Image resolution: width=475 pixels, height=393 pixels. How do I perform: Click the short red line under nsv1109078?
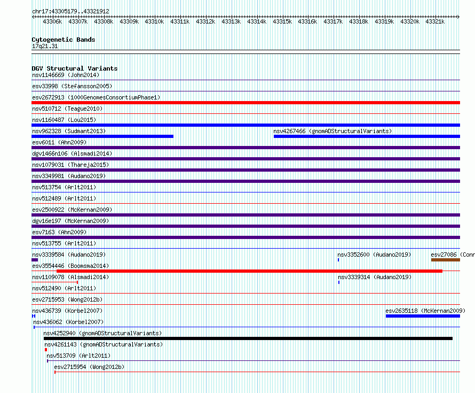pyautogui.click(x=55, y=282)
